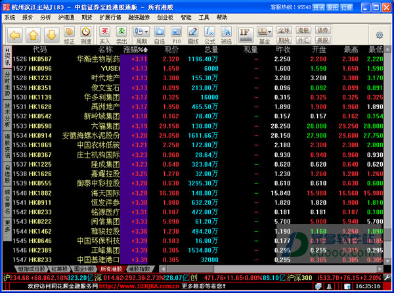Viewport: 394px width, 293px height.
Task: Click the up arrow toolbar button
Action: click(x=33, y=35)
